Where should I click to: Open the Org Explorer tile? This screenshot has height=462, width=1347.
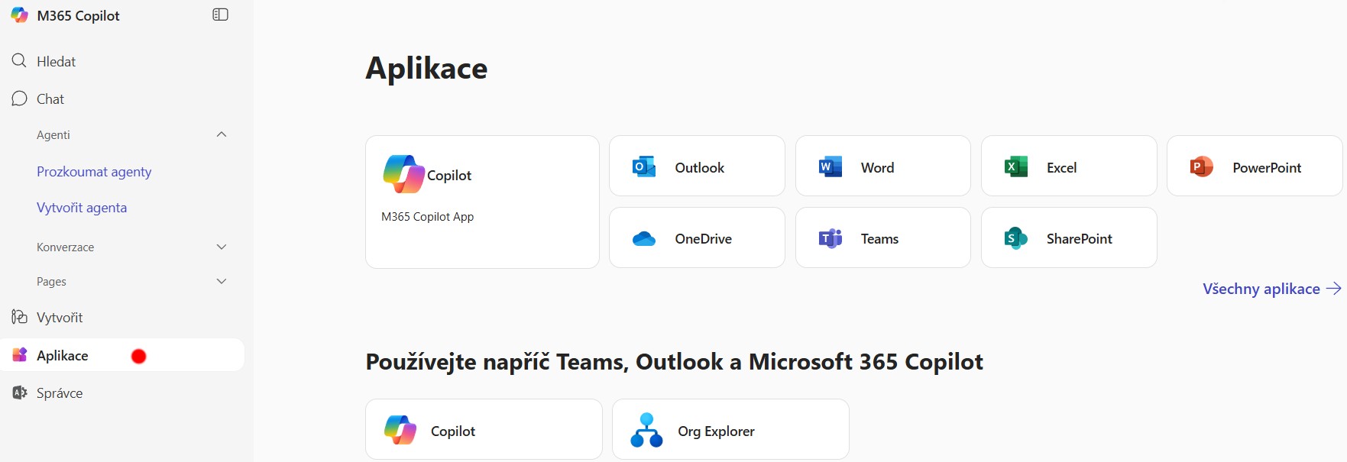point(730,429)
